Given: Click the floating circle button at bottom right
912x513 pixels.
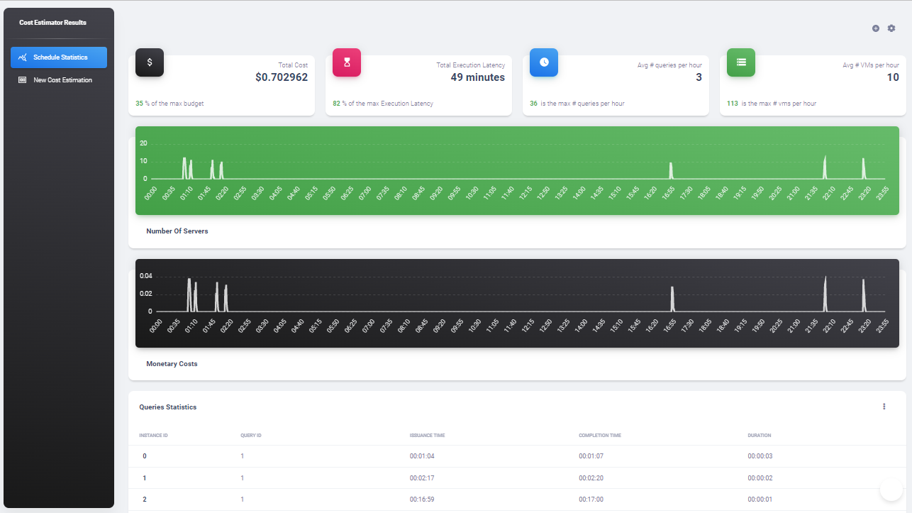Looking at the screenshot, I should [891, 489].
